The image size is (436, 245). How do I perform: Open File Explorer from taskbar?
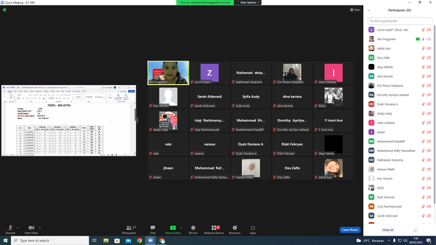click(106, 240)
